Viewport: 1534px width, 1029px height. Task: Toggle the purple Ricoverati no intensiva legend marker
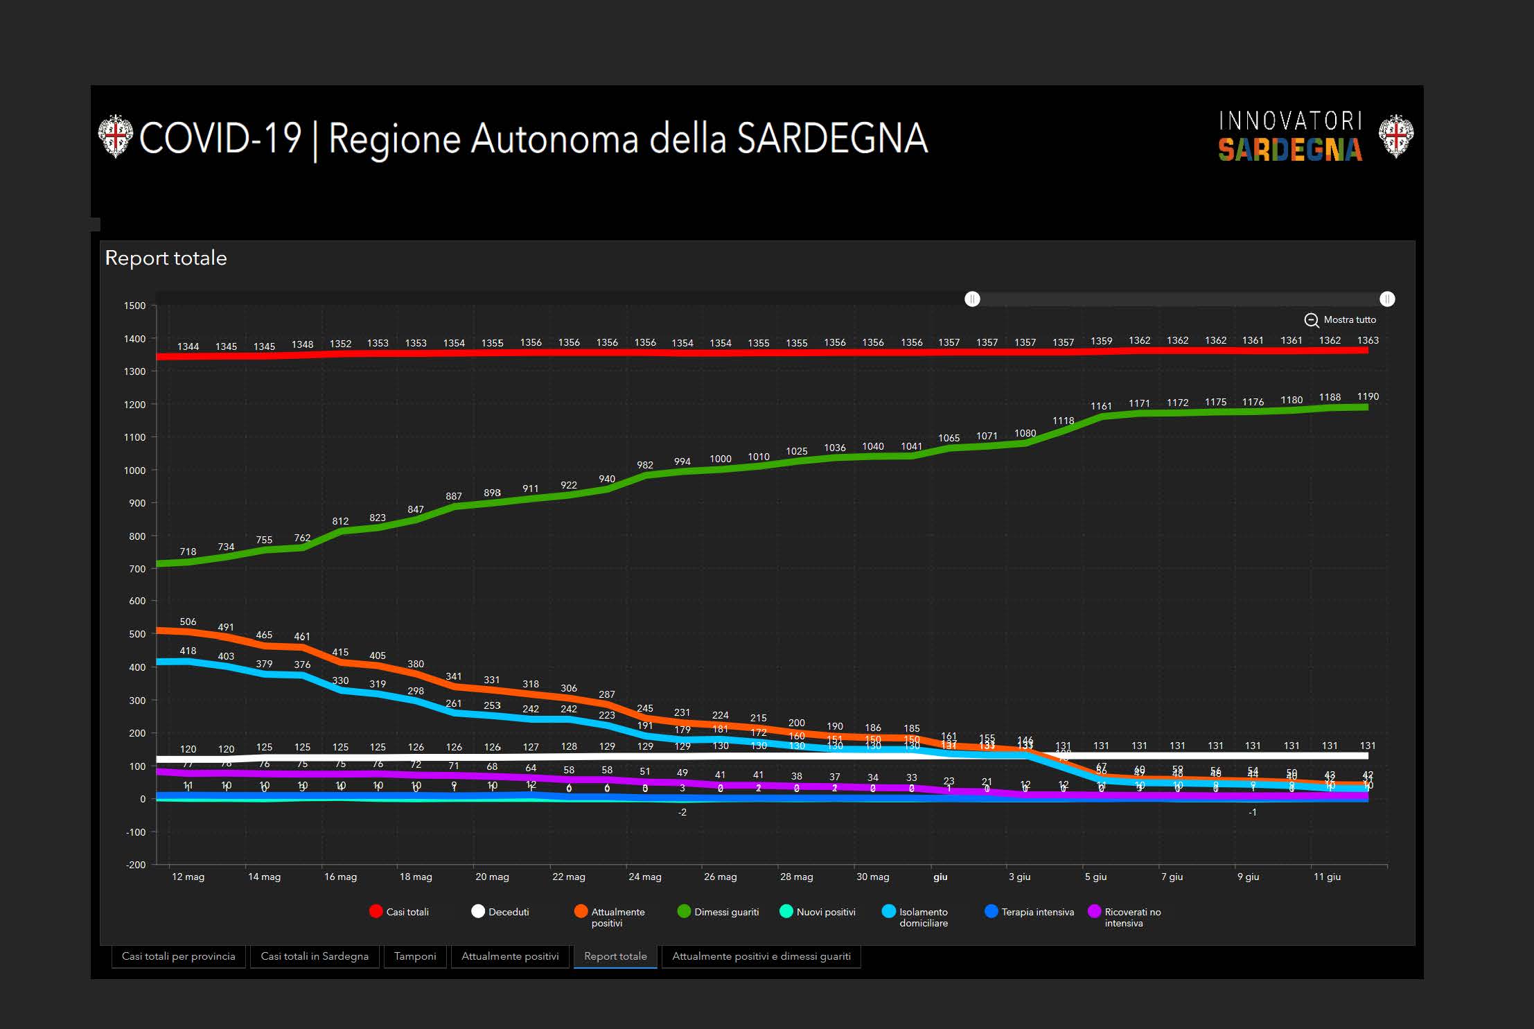pos(1095,911)
